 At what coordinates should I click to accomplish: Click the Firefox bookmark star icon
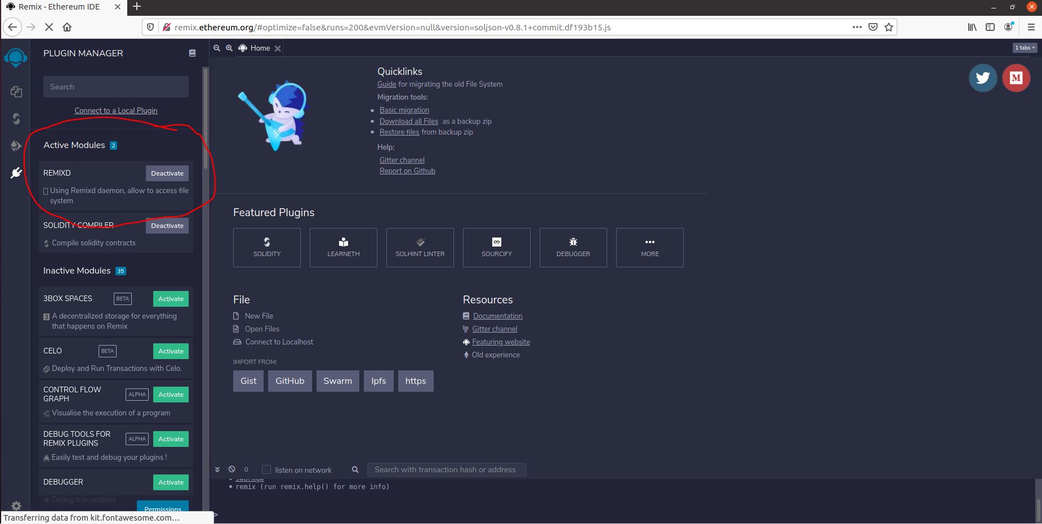point(889,27)
